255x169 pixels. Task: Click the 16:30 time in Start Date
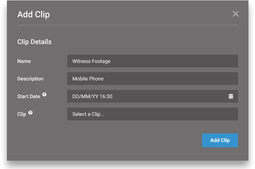106,96
